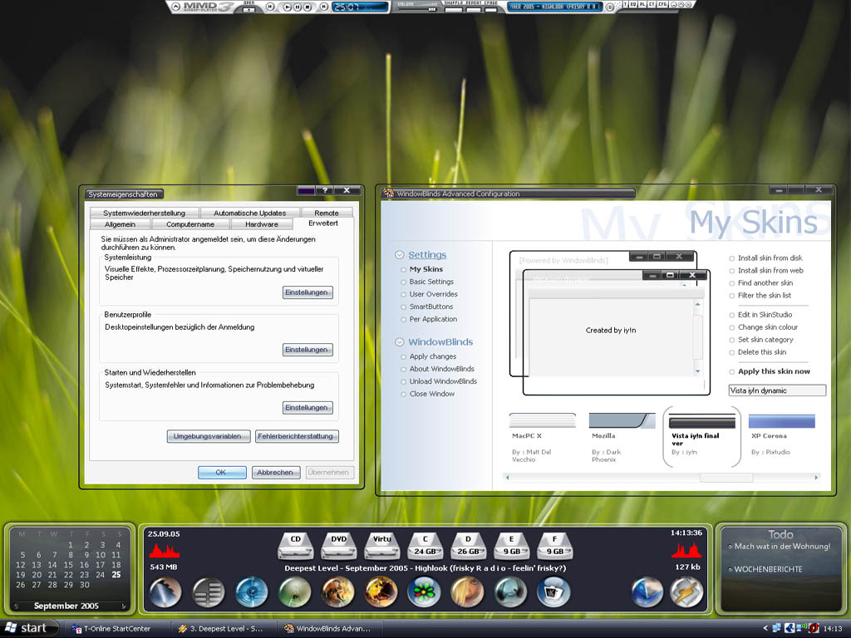Open User Overrides in WindowBlinds sidebar
This screenshot has height=638, width=851.
434,294
